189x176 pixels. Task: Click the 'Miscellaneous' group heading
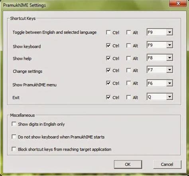22,115
